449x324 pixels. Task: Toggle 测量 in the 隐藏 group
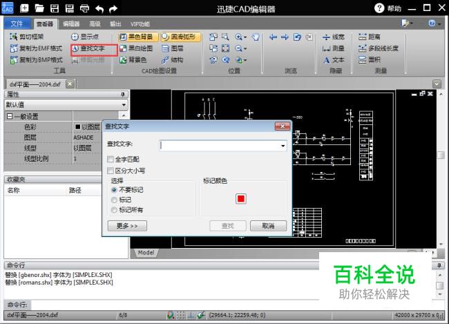[334, 48]
